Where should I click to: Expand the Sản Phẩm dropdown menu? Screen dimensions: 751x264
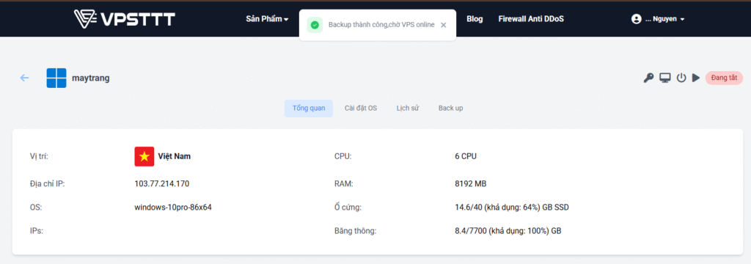pos(267,19)
